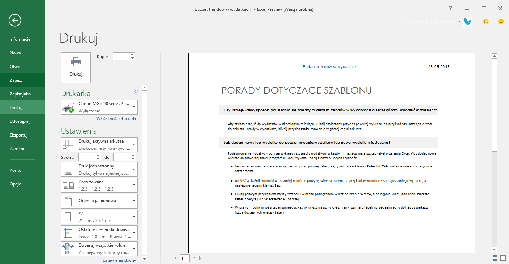Viewport: 509px width, 264px height.
Task: Click the A4 paper size icon
Action: tap(68, 217)
